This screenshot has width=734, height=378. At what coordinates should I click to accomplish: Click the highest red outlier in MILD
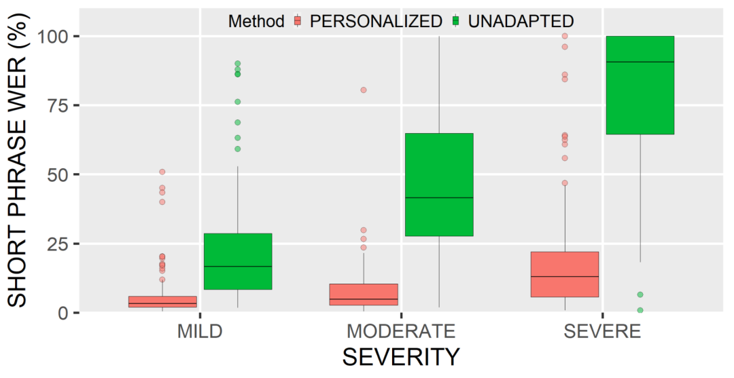point(162,172)
